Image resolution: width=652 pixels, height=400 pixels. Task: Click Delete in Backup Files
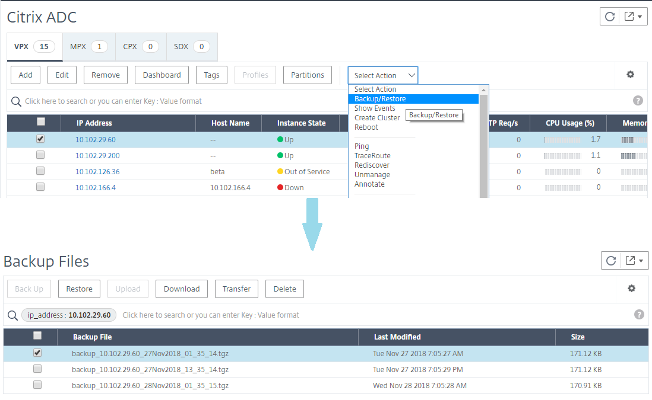[x=285, y=289]
